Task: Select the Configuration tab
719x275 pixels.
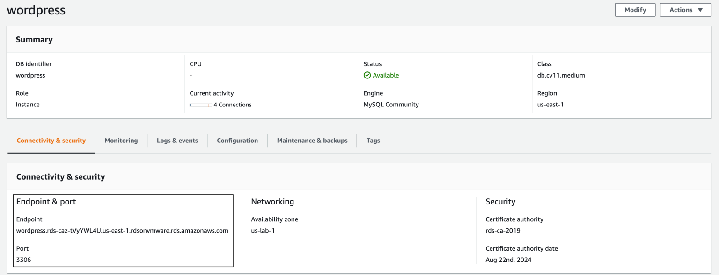Action: point(237,141)
